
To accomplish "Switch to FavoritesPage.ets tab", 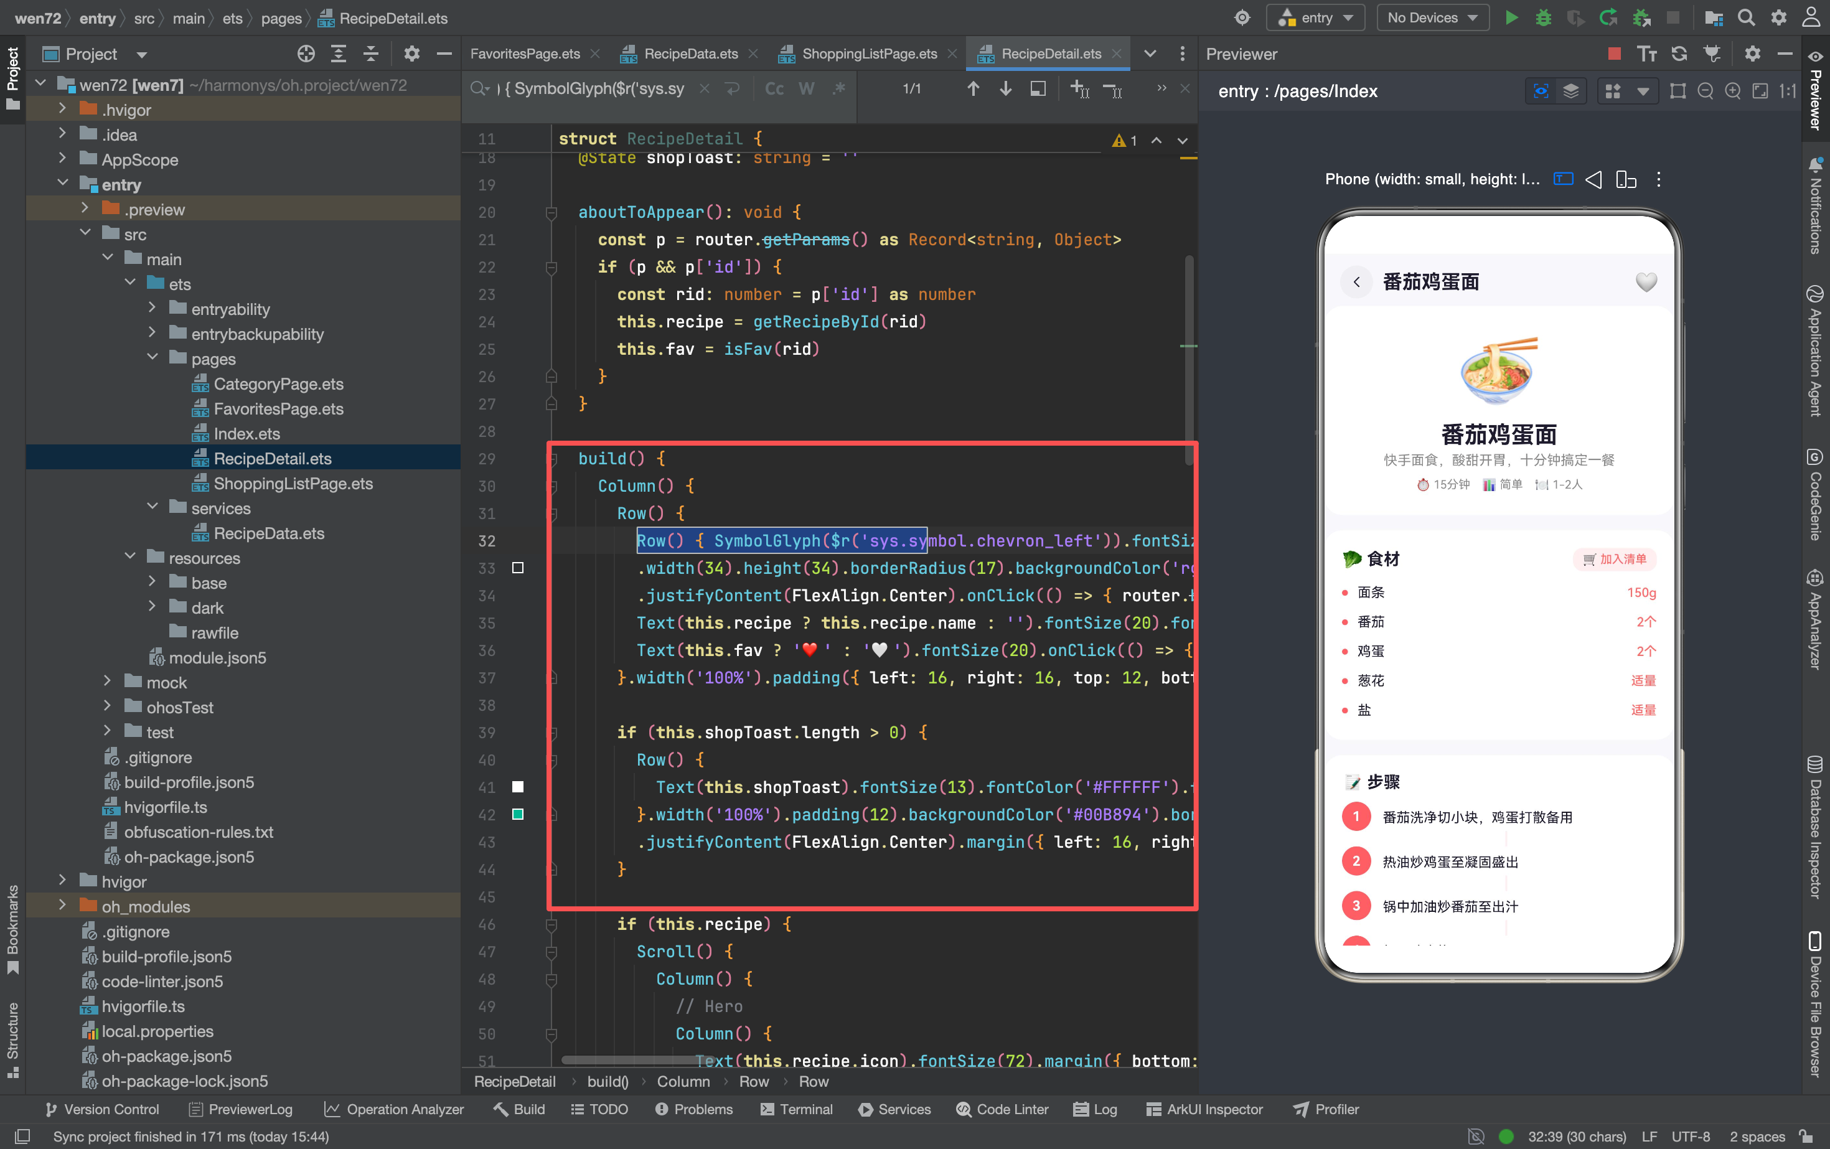I will [524, 53].
